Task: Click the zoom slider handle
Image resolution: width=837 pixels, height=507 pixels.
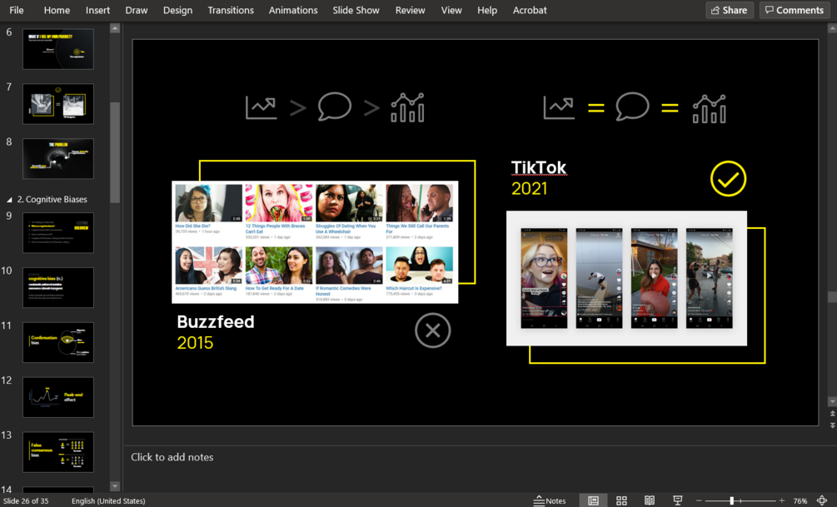Action: tap(732, 500)
